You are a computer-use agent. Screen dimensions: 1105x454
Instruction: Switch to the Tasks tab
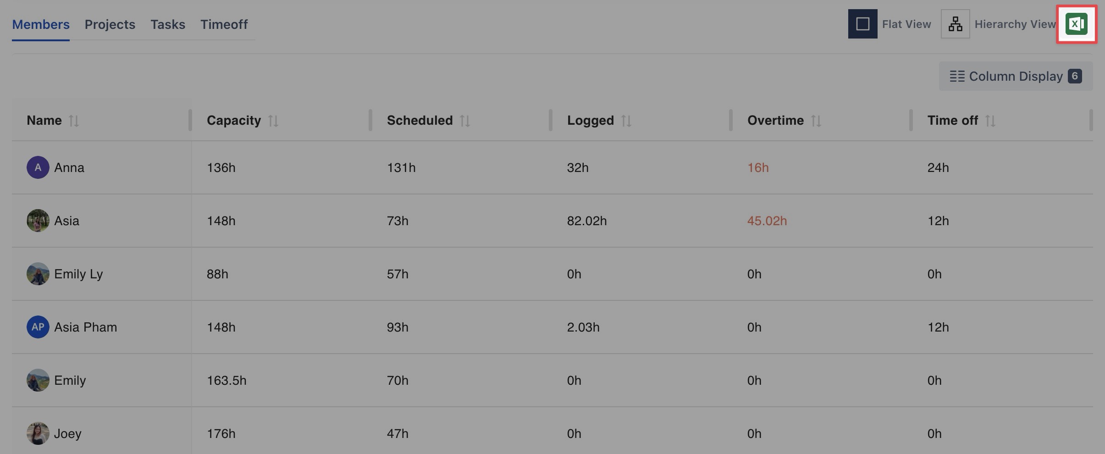168,24
